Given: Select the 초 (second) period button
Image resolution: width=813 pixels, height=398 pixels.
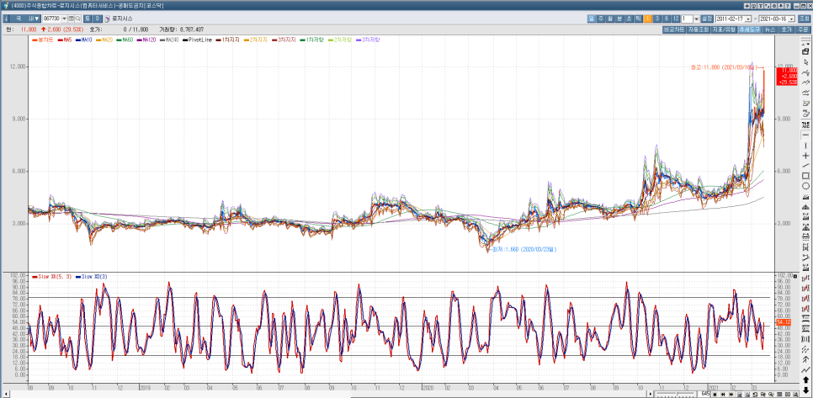Looking at the screenshot, I should tap(629, 19).
